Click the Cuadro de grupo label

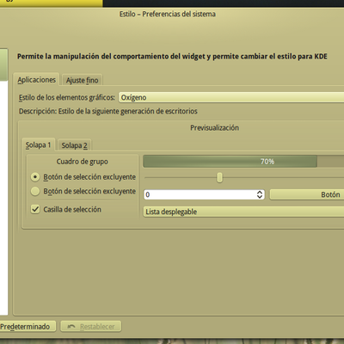(83, 162)
